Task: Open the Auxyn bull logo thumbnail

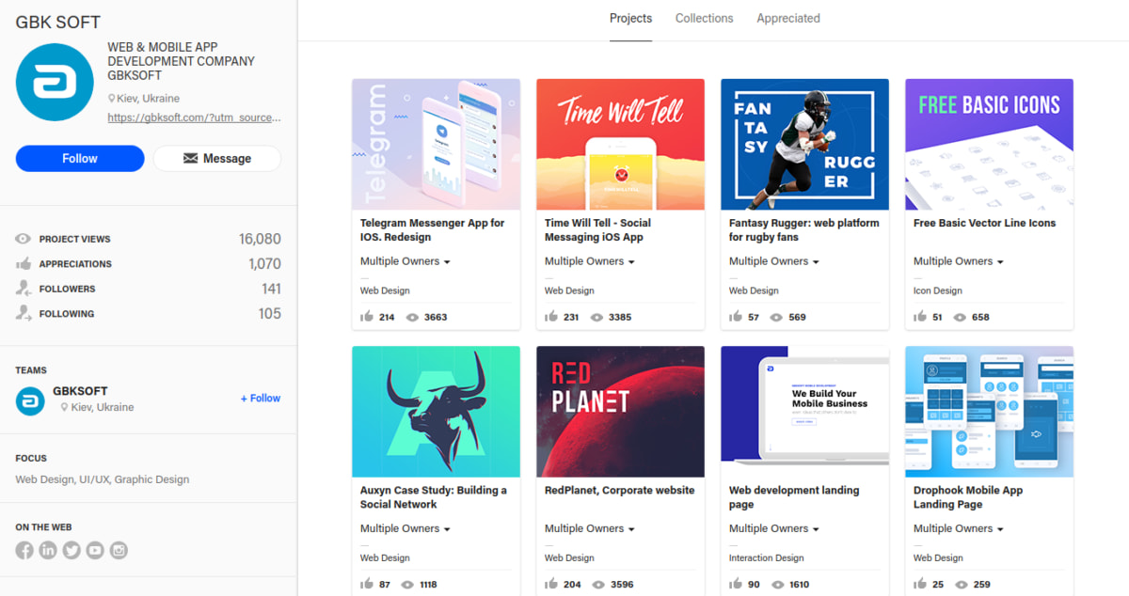Action: [x=436, y=411]
